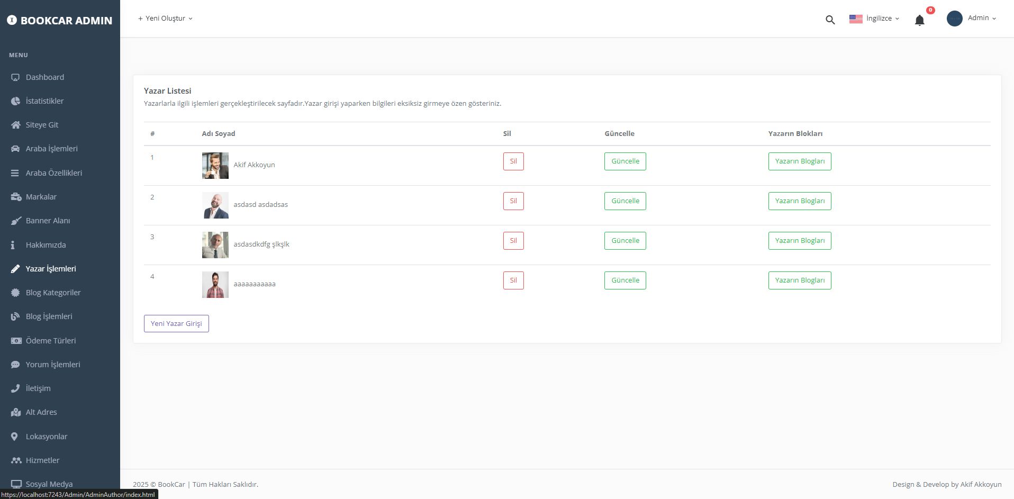Open the Dashboard from the sidebar

tap(44, 77)
